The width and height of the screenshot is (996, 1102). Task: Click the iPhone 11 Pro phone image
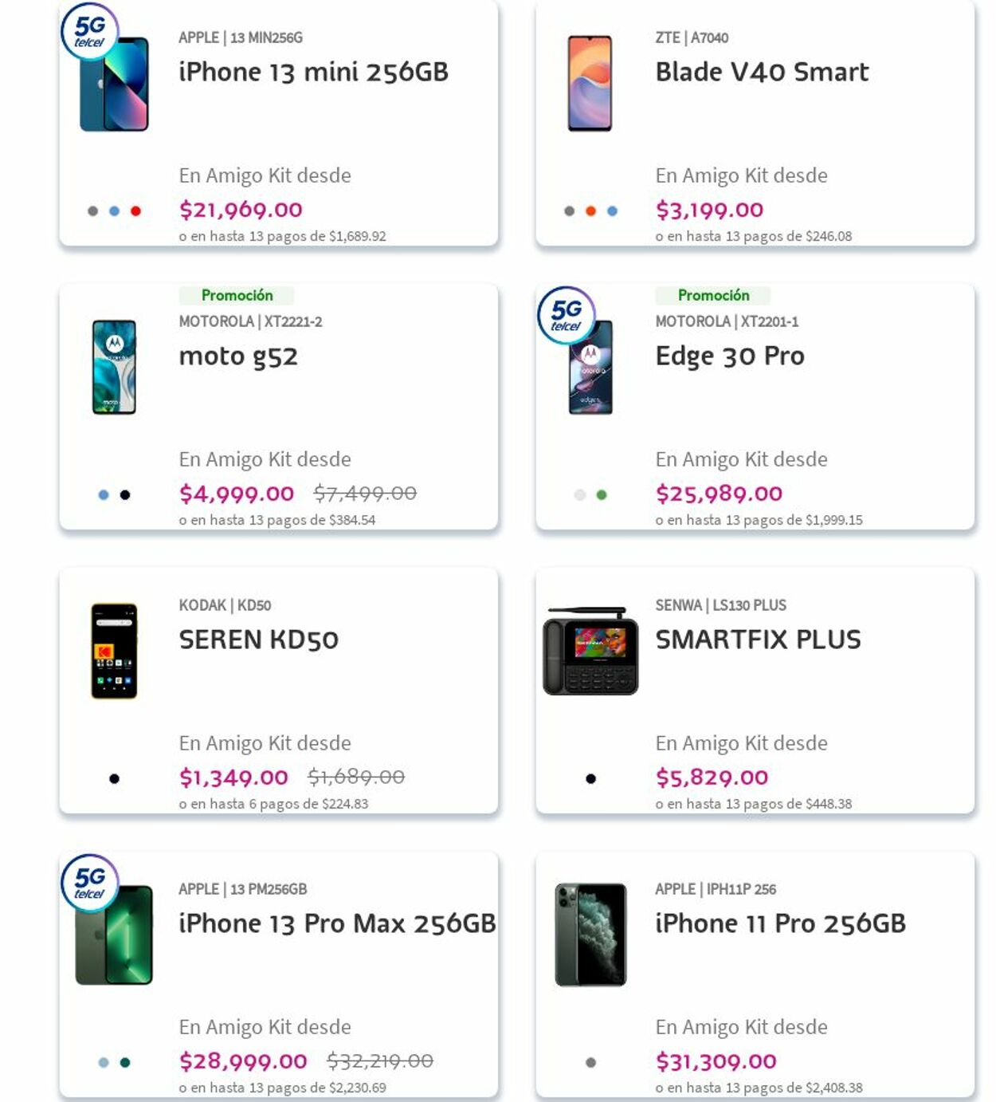(590, 935)
